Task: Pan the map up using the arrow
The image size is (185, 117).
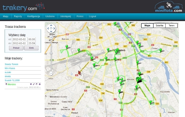Action: tap(51, 25)
